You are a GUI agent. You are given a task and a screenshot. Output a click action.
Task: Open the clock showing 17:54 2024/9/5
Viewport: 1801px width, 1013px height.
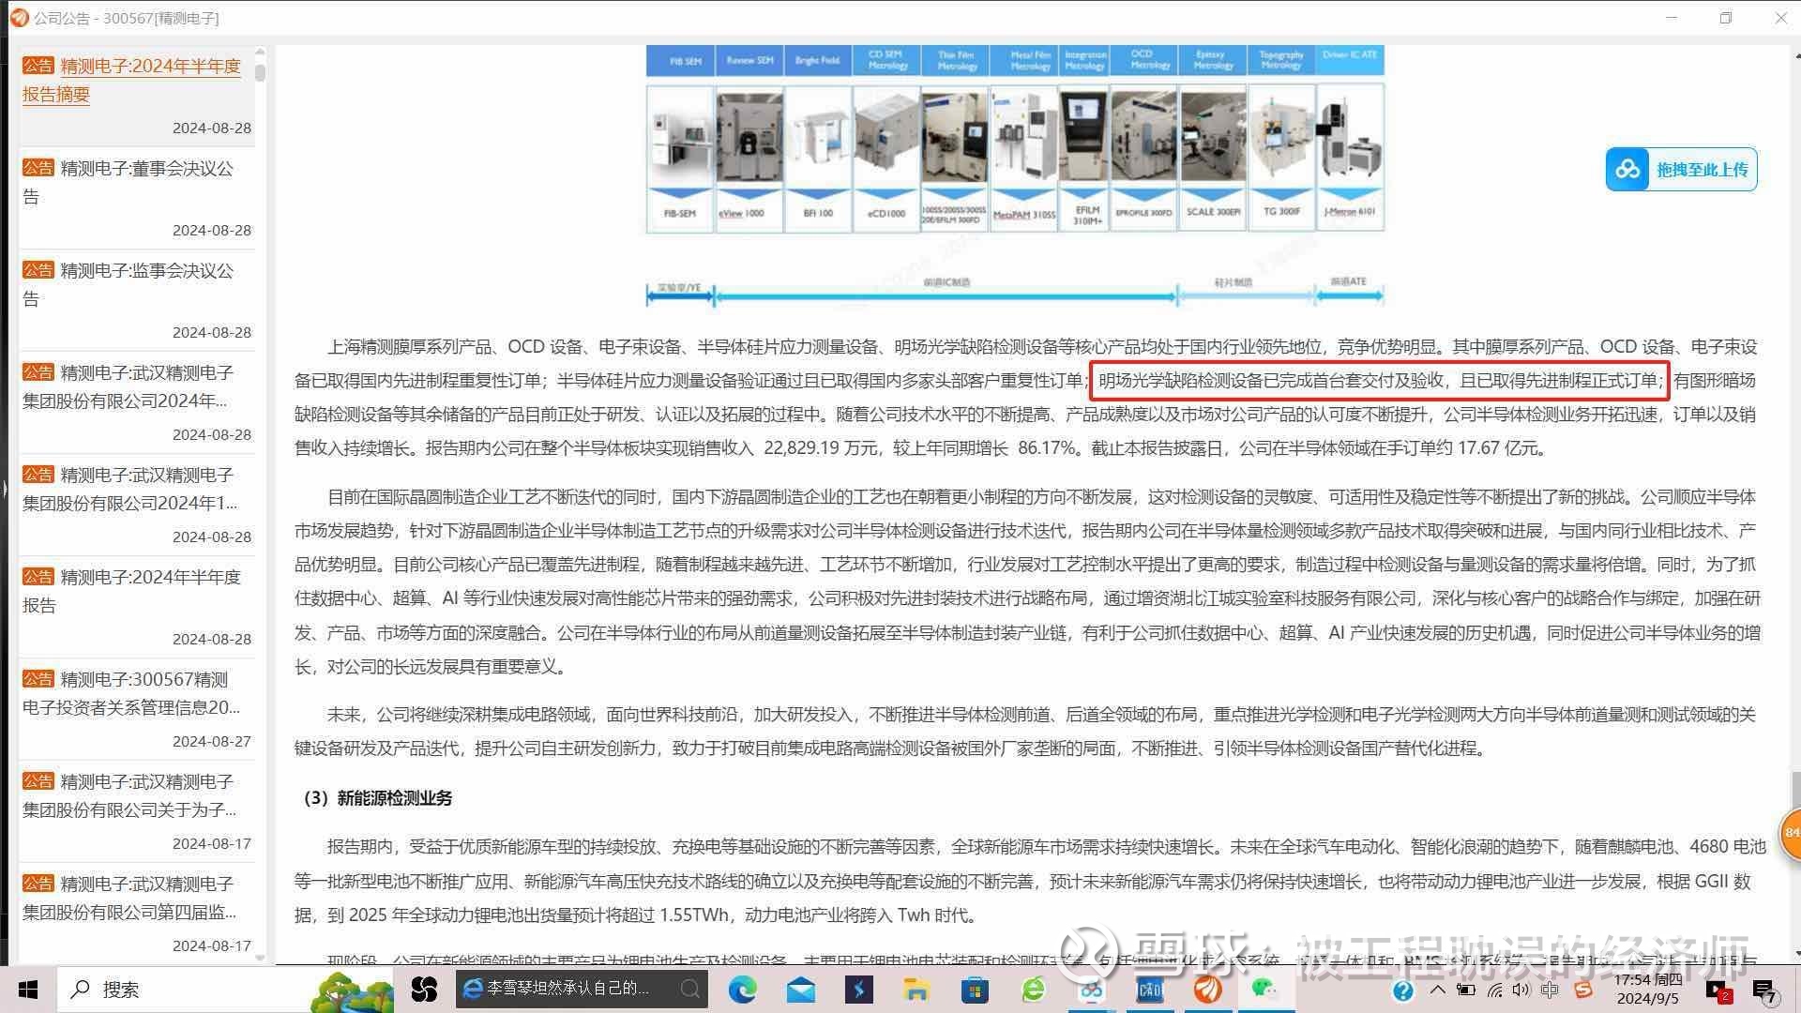click(1646, 989)
